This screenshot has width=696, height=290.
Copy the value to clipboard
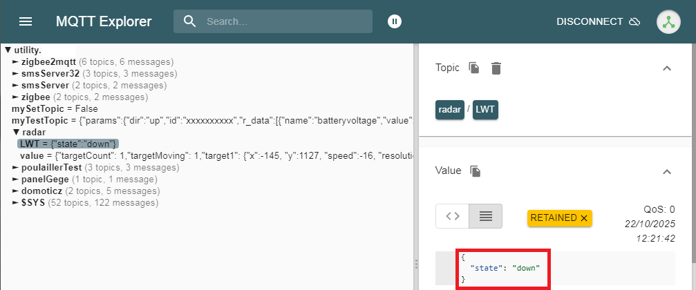tap(475, 171)
